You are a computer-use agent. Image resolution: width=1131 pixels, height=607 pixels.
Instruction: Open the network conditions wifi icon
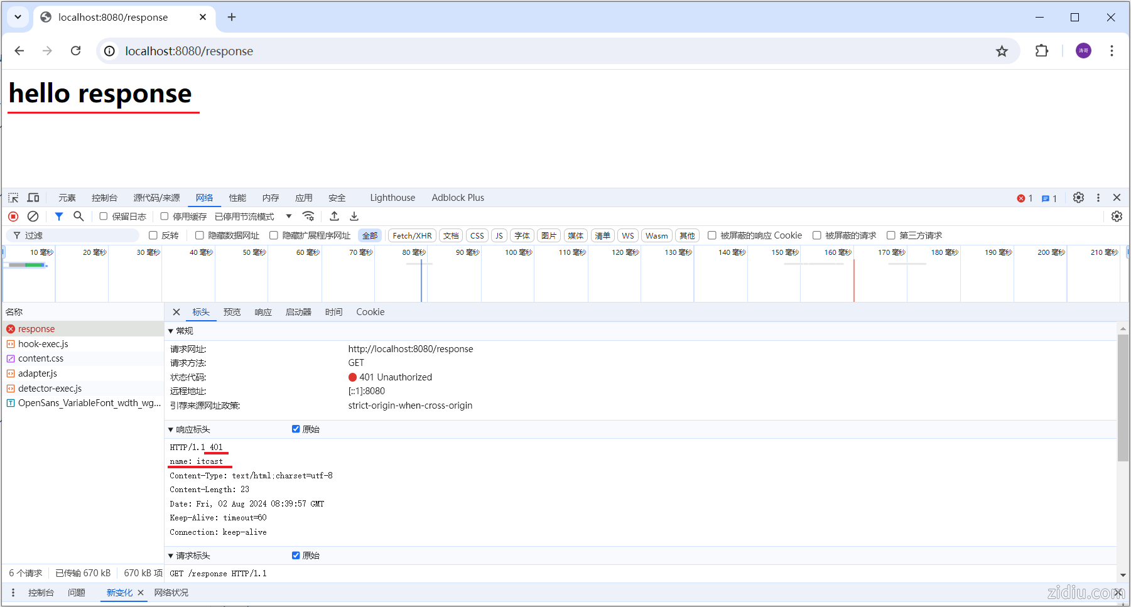[308, 217]
